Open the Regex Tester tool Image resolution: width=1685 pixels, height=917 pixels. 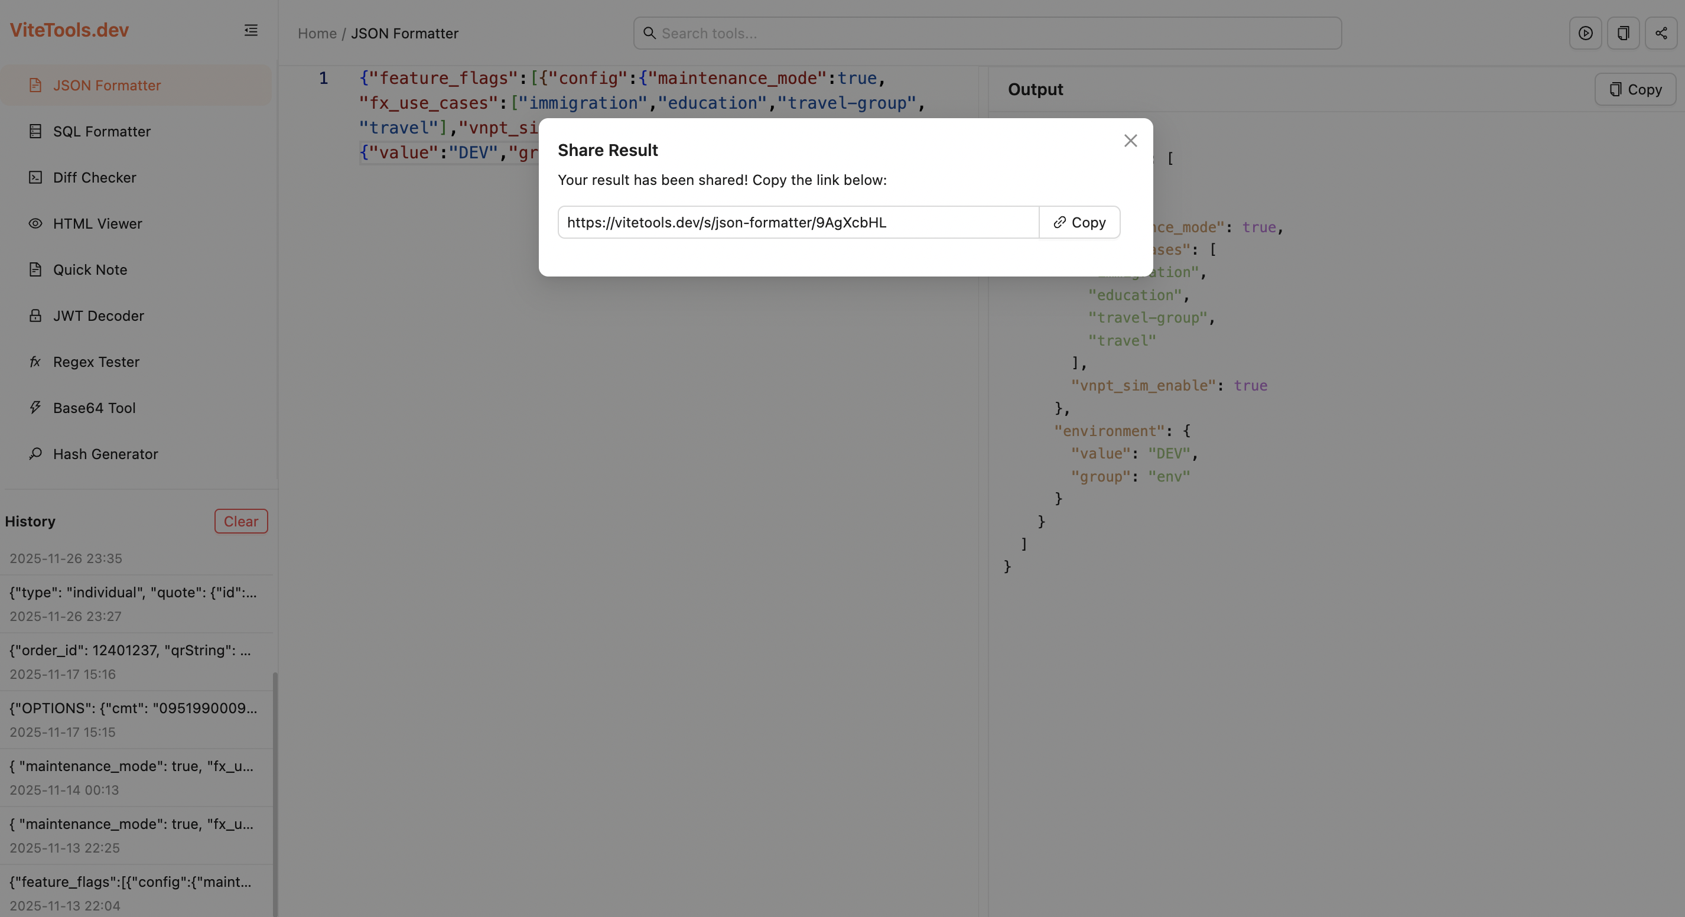click(96, 361)
